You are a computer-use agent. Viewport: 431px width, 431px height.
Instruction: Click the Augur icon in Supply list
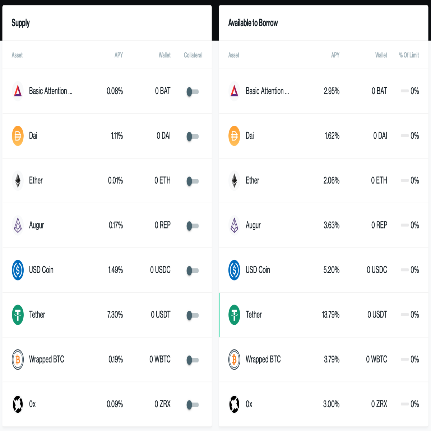[x=18, y=225]
